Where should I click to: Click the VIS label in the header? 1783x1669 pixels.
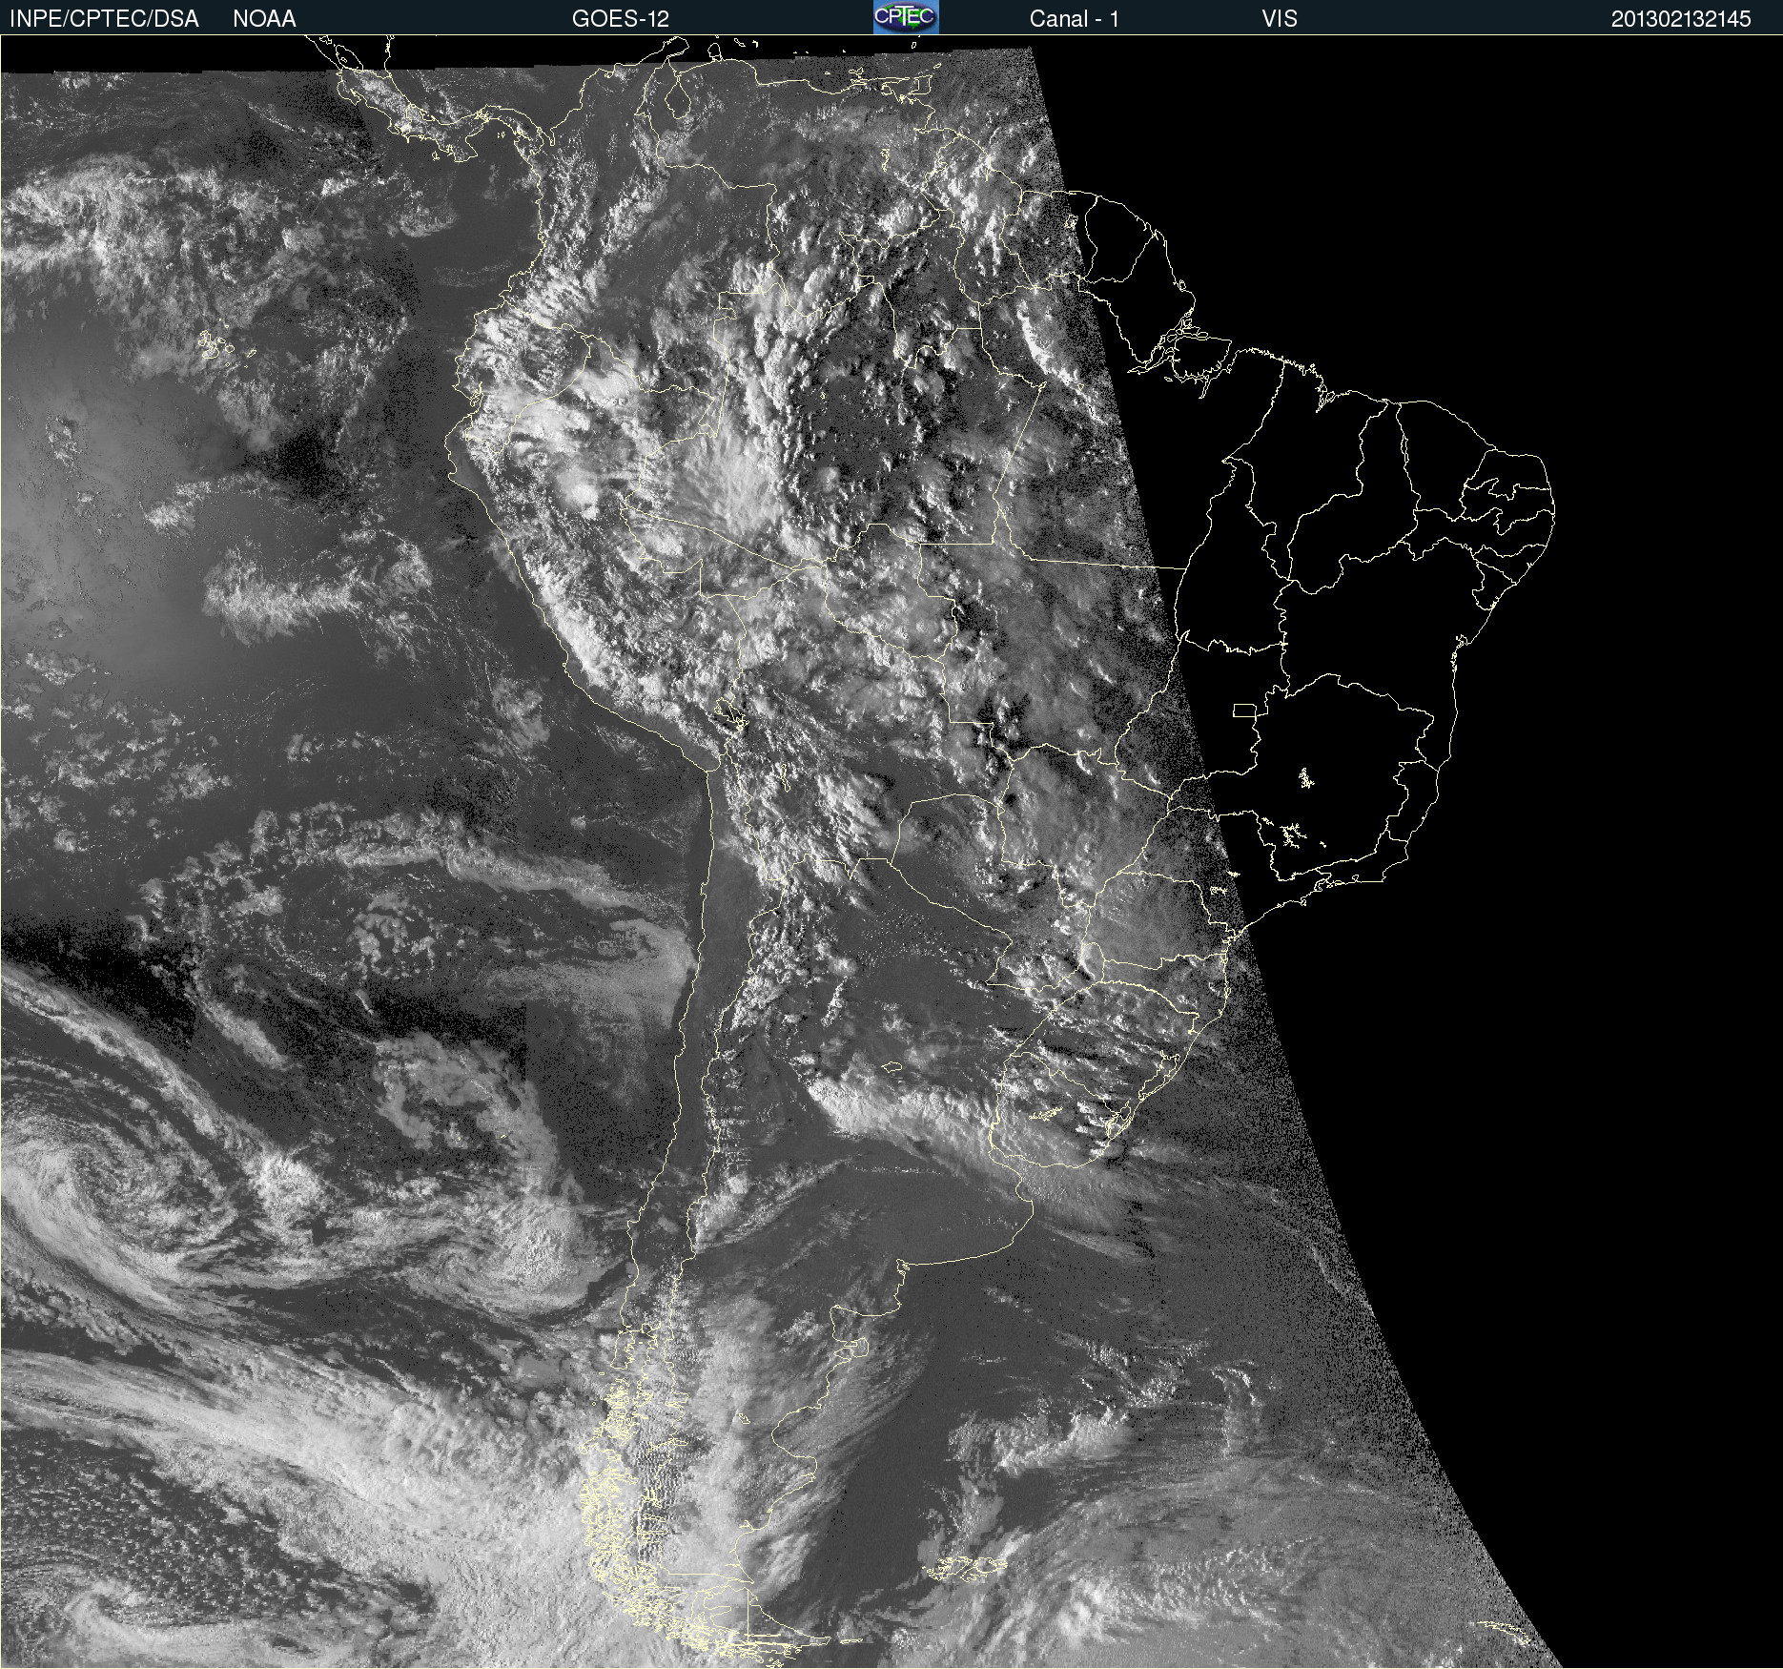(x=1280, y=19)
